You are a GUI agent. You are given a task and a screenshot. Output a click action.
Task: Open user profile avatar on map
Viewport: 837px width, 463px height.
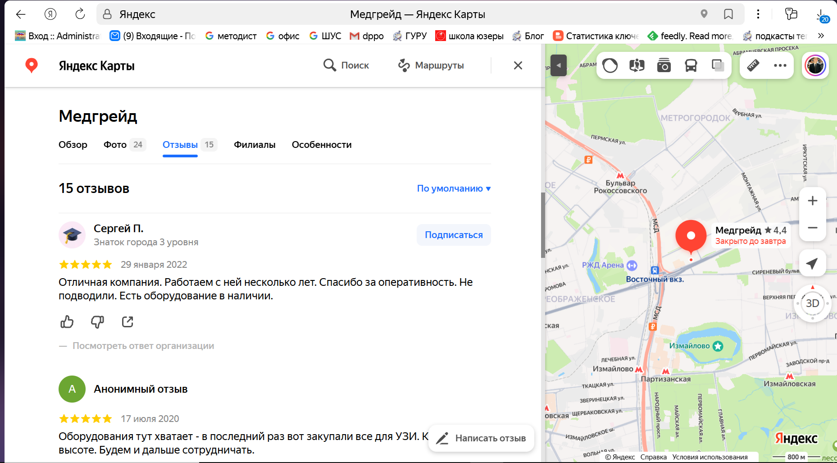coord(815,66)
